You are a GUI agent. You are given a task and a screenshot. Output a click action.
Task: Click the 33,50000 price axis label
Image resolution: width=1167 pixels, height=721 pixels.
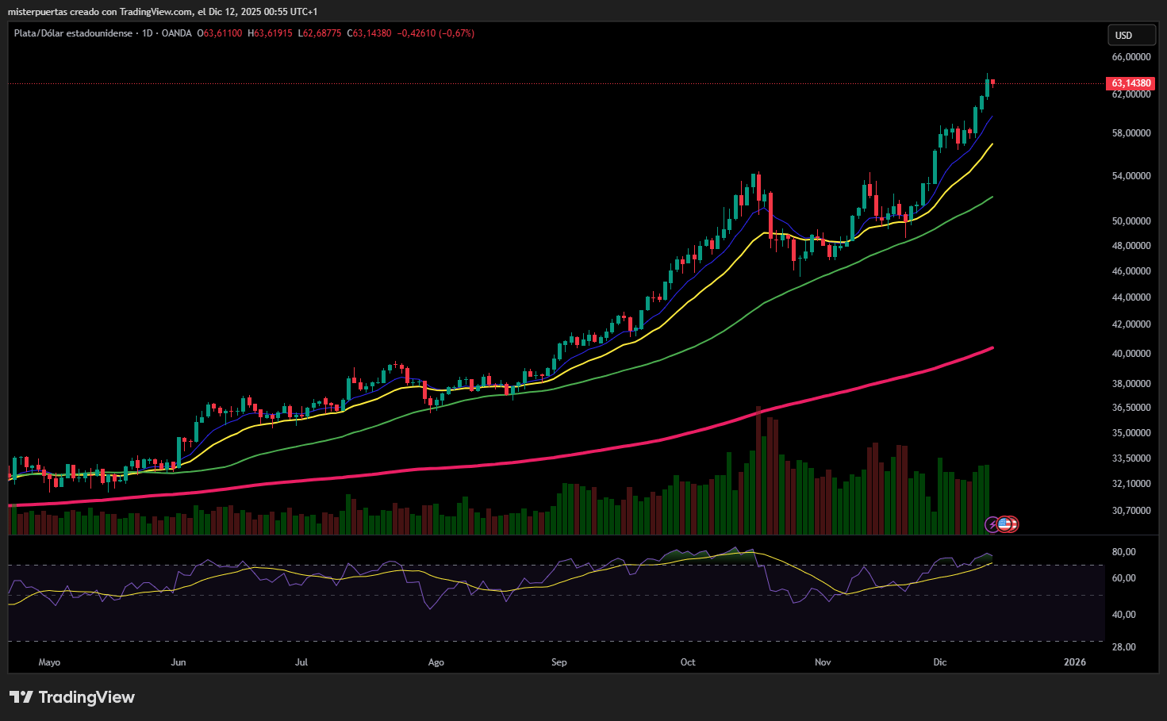[x=1131, y=458]
